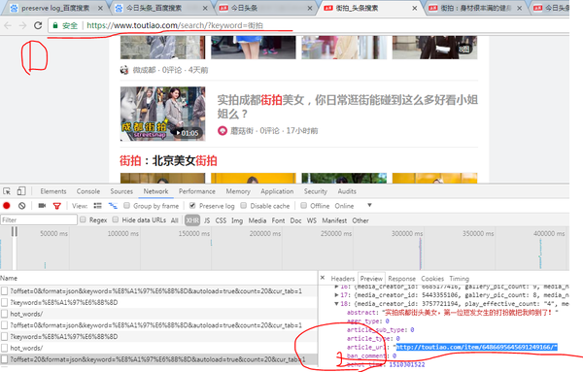Viewport: 583px width, 372px height.
Task: Uncheck the Preserve log checkbox
Action: 192,206
